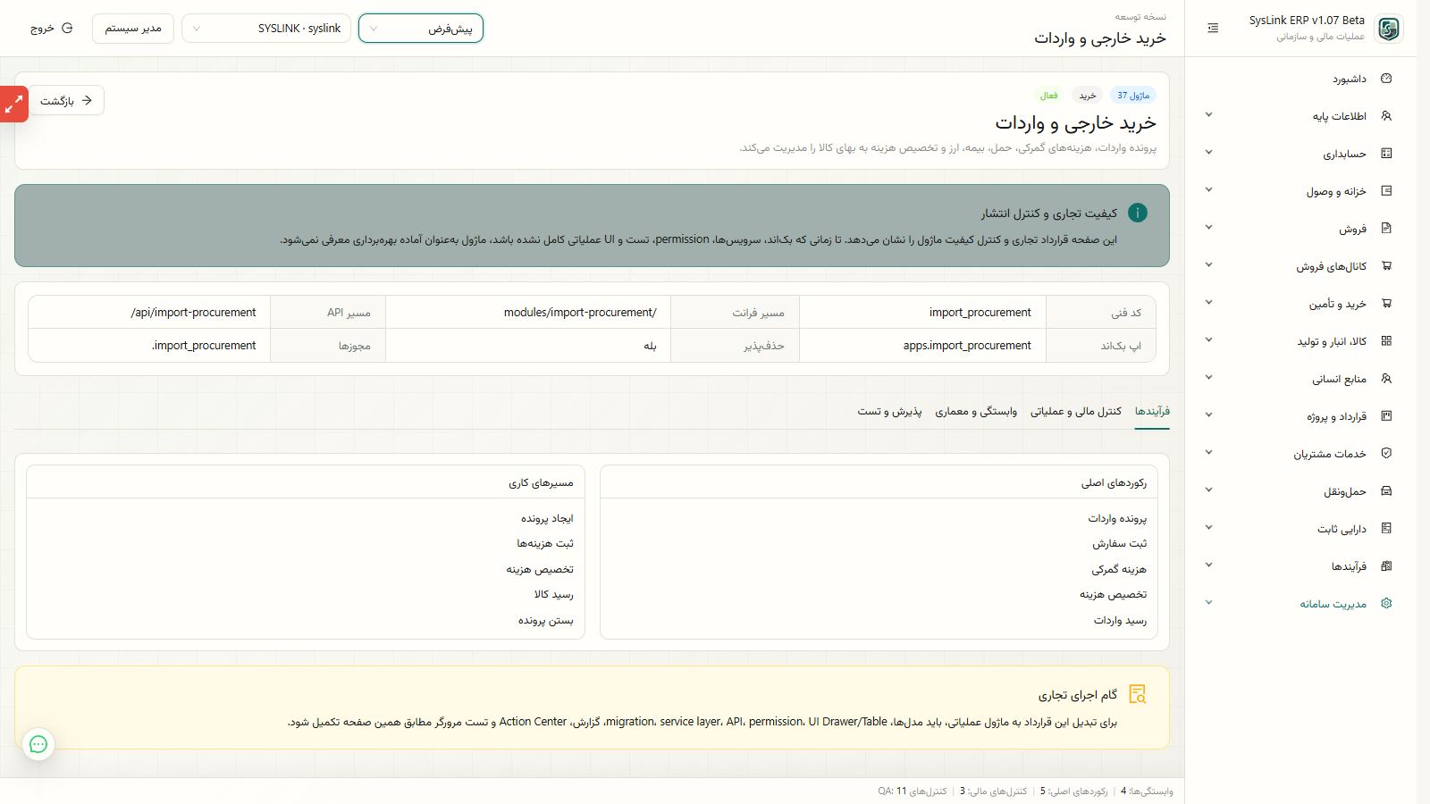
Task: Click the خروج logout icon
Action: (x=66, y=29)
